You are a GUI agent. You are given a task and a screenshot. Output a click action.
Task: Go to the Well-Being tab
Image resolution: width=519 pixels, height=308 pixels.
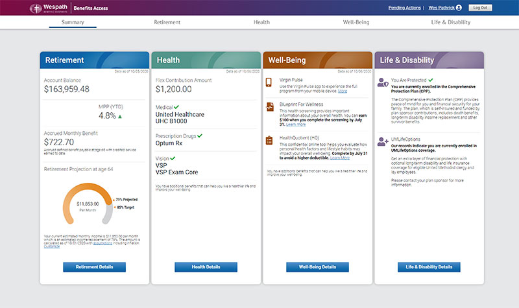click(x=356, y=22)
